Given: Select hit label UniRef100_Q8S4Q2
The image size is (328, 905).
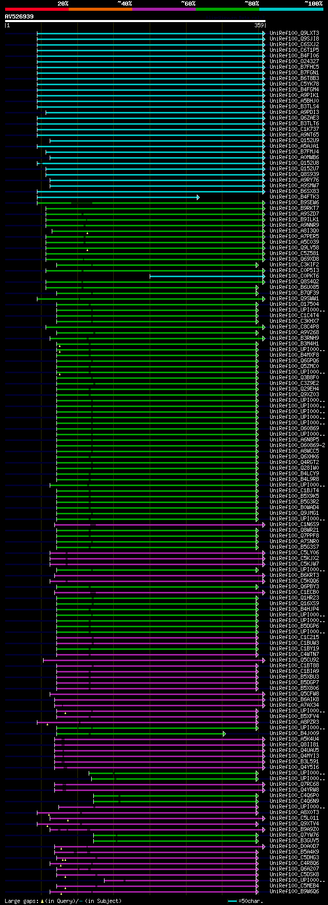Looking at the screenshot, I should [294, 282].
